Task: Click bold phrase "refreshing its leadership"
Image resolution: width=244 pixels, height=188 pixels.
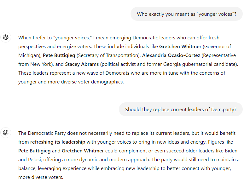Action: pyautogui.click(x=58, y=142)
